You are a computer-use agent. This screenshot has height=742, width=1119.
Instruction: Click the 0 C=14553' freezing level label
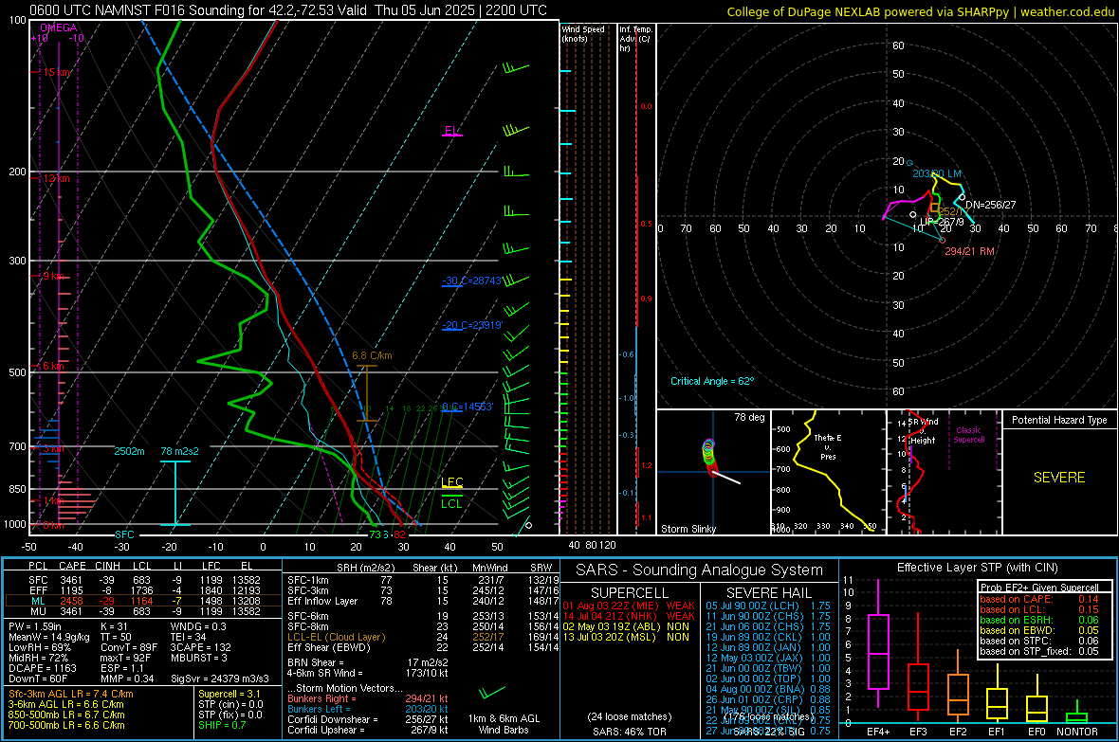(468, 407)
